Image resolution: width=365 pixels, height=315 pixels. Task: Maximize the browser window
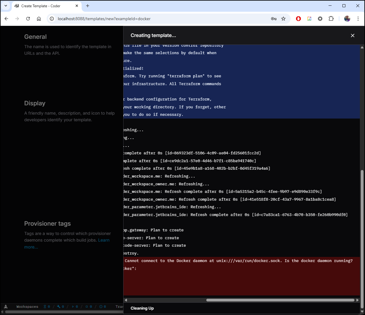344,6
